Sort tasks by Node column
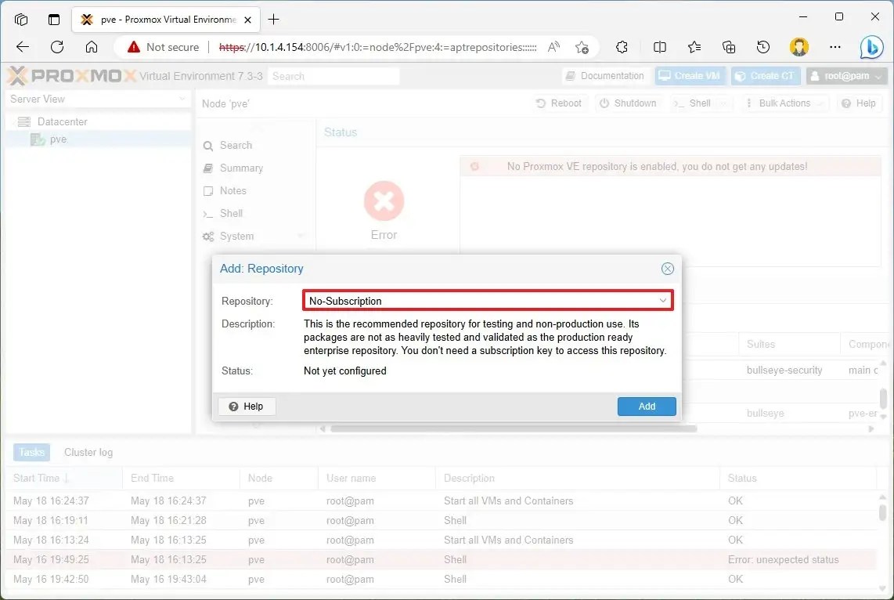The height and width of the screenshot is (600, 894). click(x=278, y=478)
